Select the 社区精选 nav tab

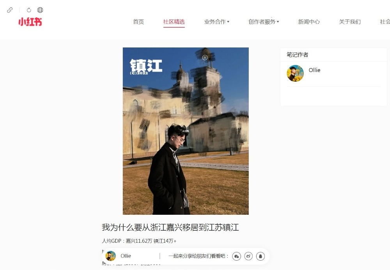174,22
